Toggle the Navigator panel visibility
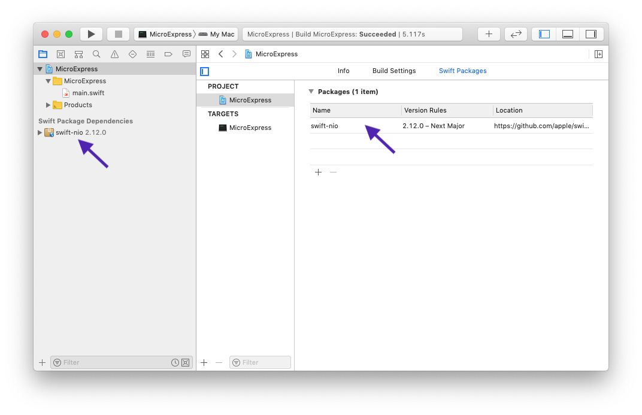 pos(544,34)
